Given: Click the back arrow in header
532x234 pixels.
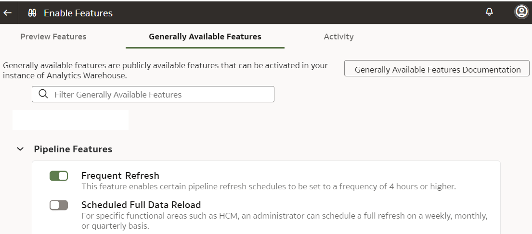Looking at the screenshot, I should 7,13.
